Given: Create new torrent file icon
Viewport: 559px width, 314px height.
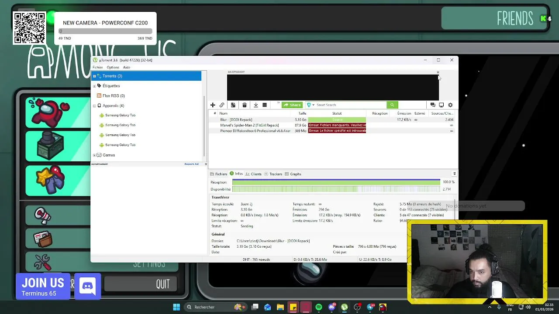Looking at the screenshot, I should point(233,105).
